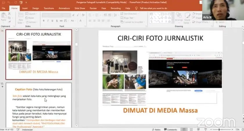244x131 pixels.
Task: Select the text box shape in Shapes gallery
Action: (x=151, y=14)
